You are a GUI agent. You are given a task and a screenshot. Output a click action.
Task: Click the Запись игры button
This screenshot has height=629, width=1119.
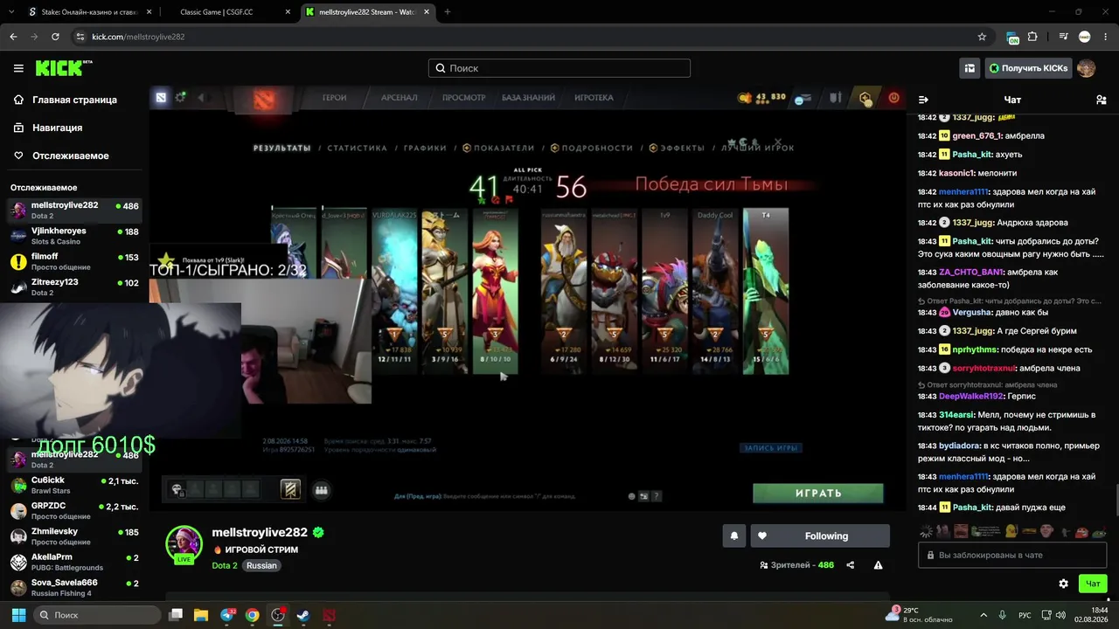point(770,448)
